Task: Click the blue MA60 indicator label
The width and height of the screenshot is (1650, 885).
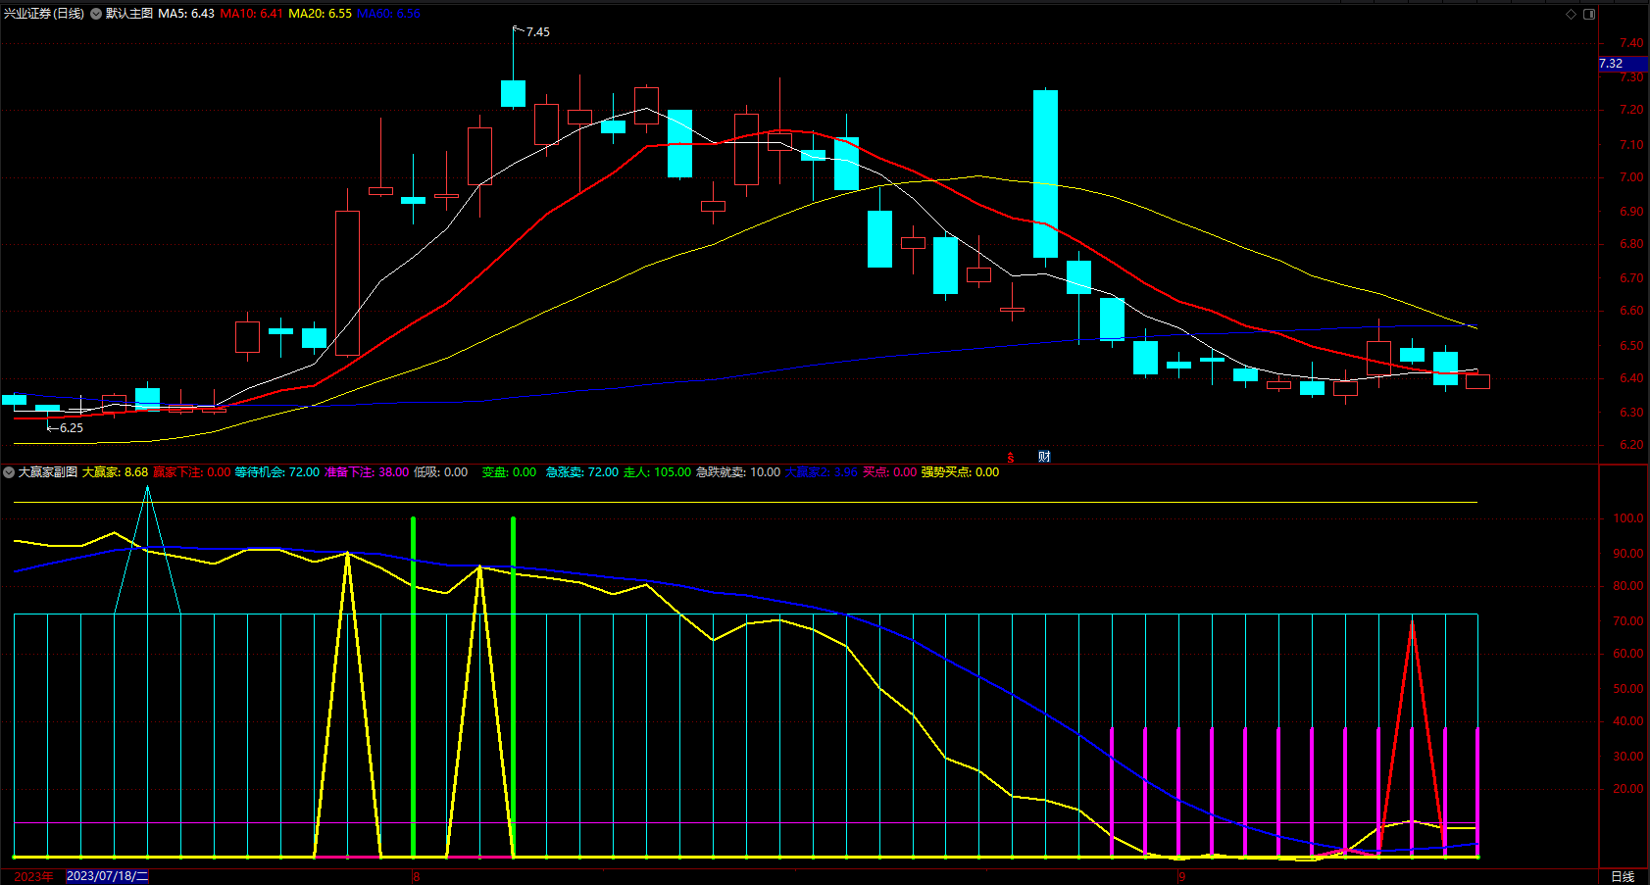Action: coord(388,14)
